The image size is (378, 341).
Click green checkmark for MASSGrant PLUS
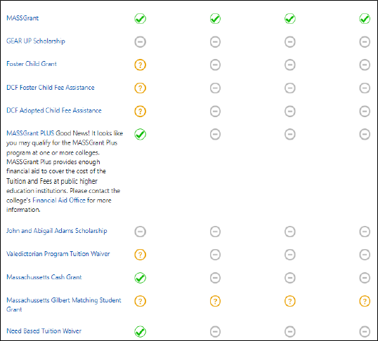coord(140,134)
